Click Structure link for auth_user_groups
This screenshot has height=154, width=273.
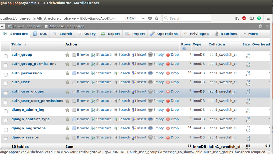click(104, 91)
